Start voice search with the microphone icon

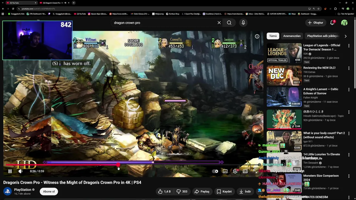243,23
